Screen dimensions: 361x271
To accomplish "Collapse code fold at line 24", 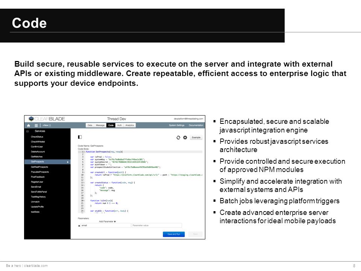I will pyautogui.click(x=84, y=211).
